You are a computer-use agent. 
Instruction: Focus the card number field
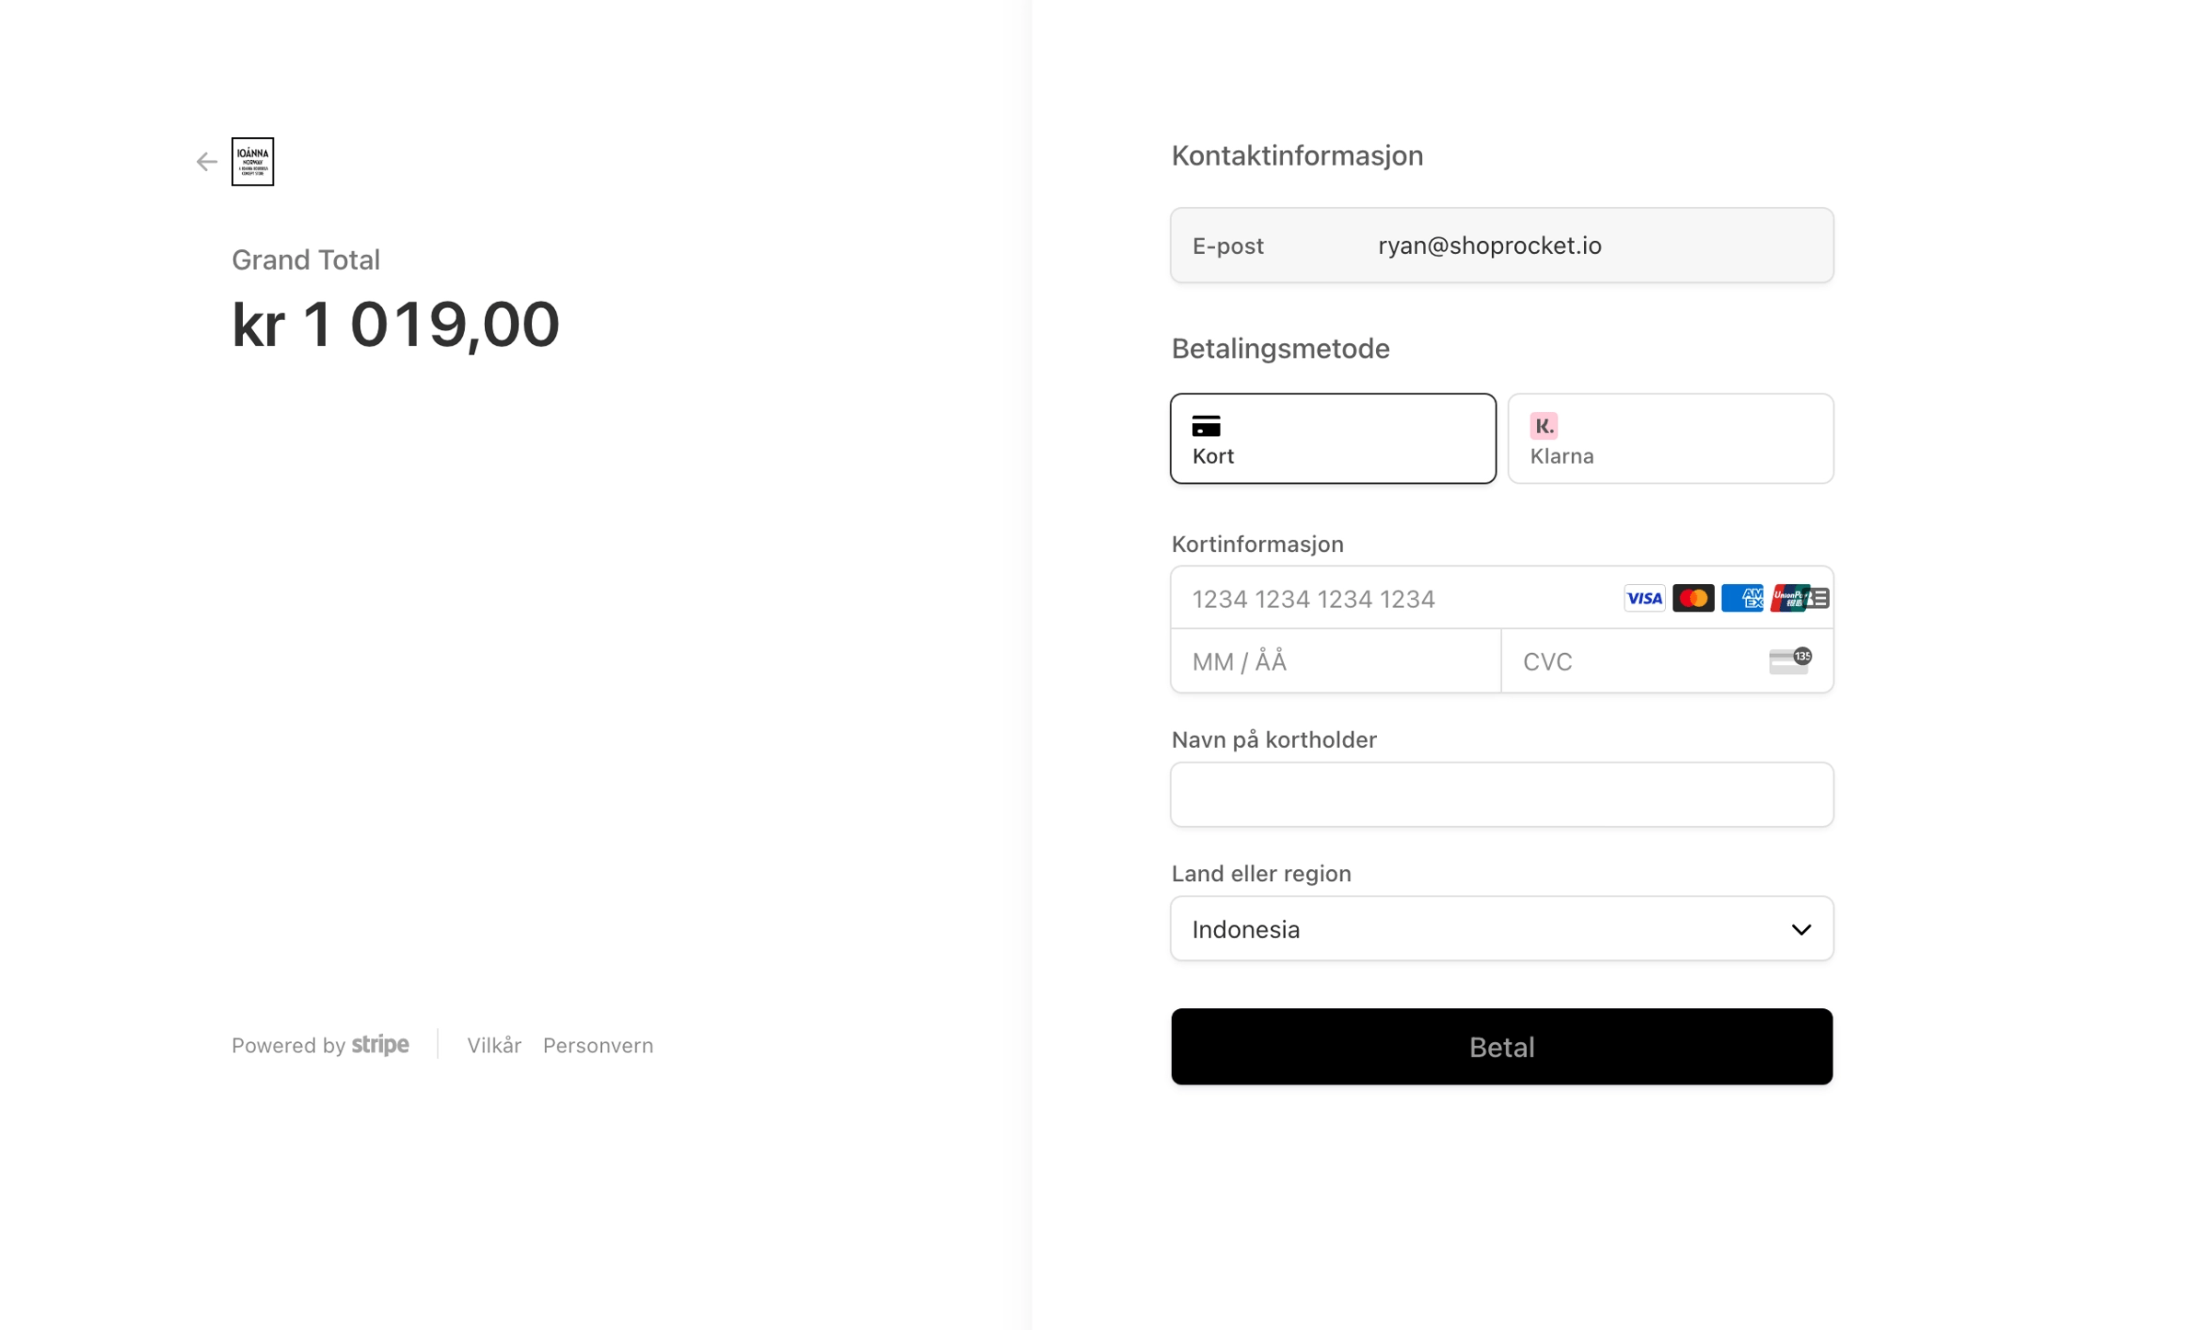tap(1390, 600)
